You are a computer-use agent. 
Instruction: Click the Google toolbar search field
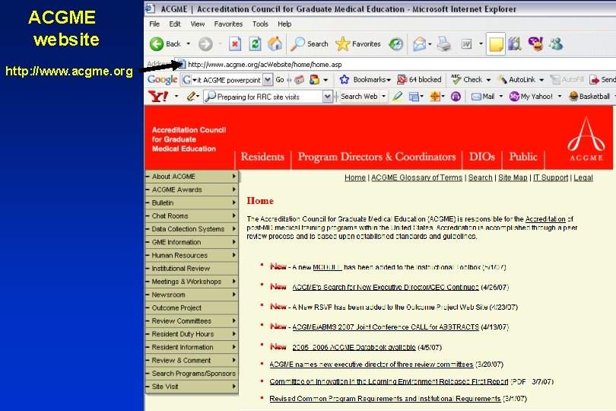228,80
